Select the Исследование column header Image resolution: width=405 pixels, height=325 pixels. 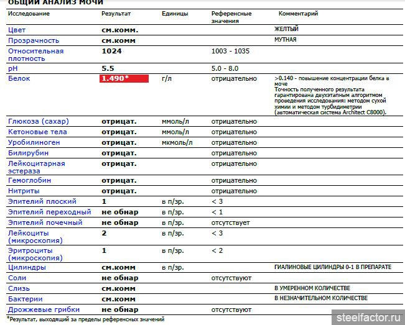click(29, 14)
